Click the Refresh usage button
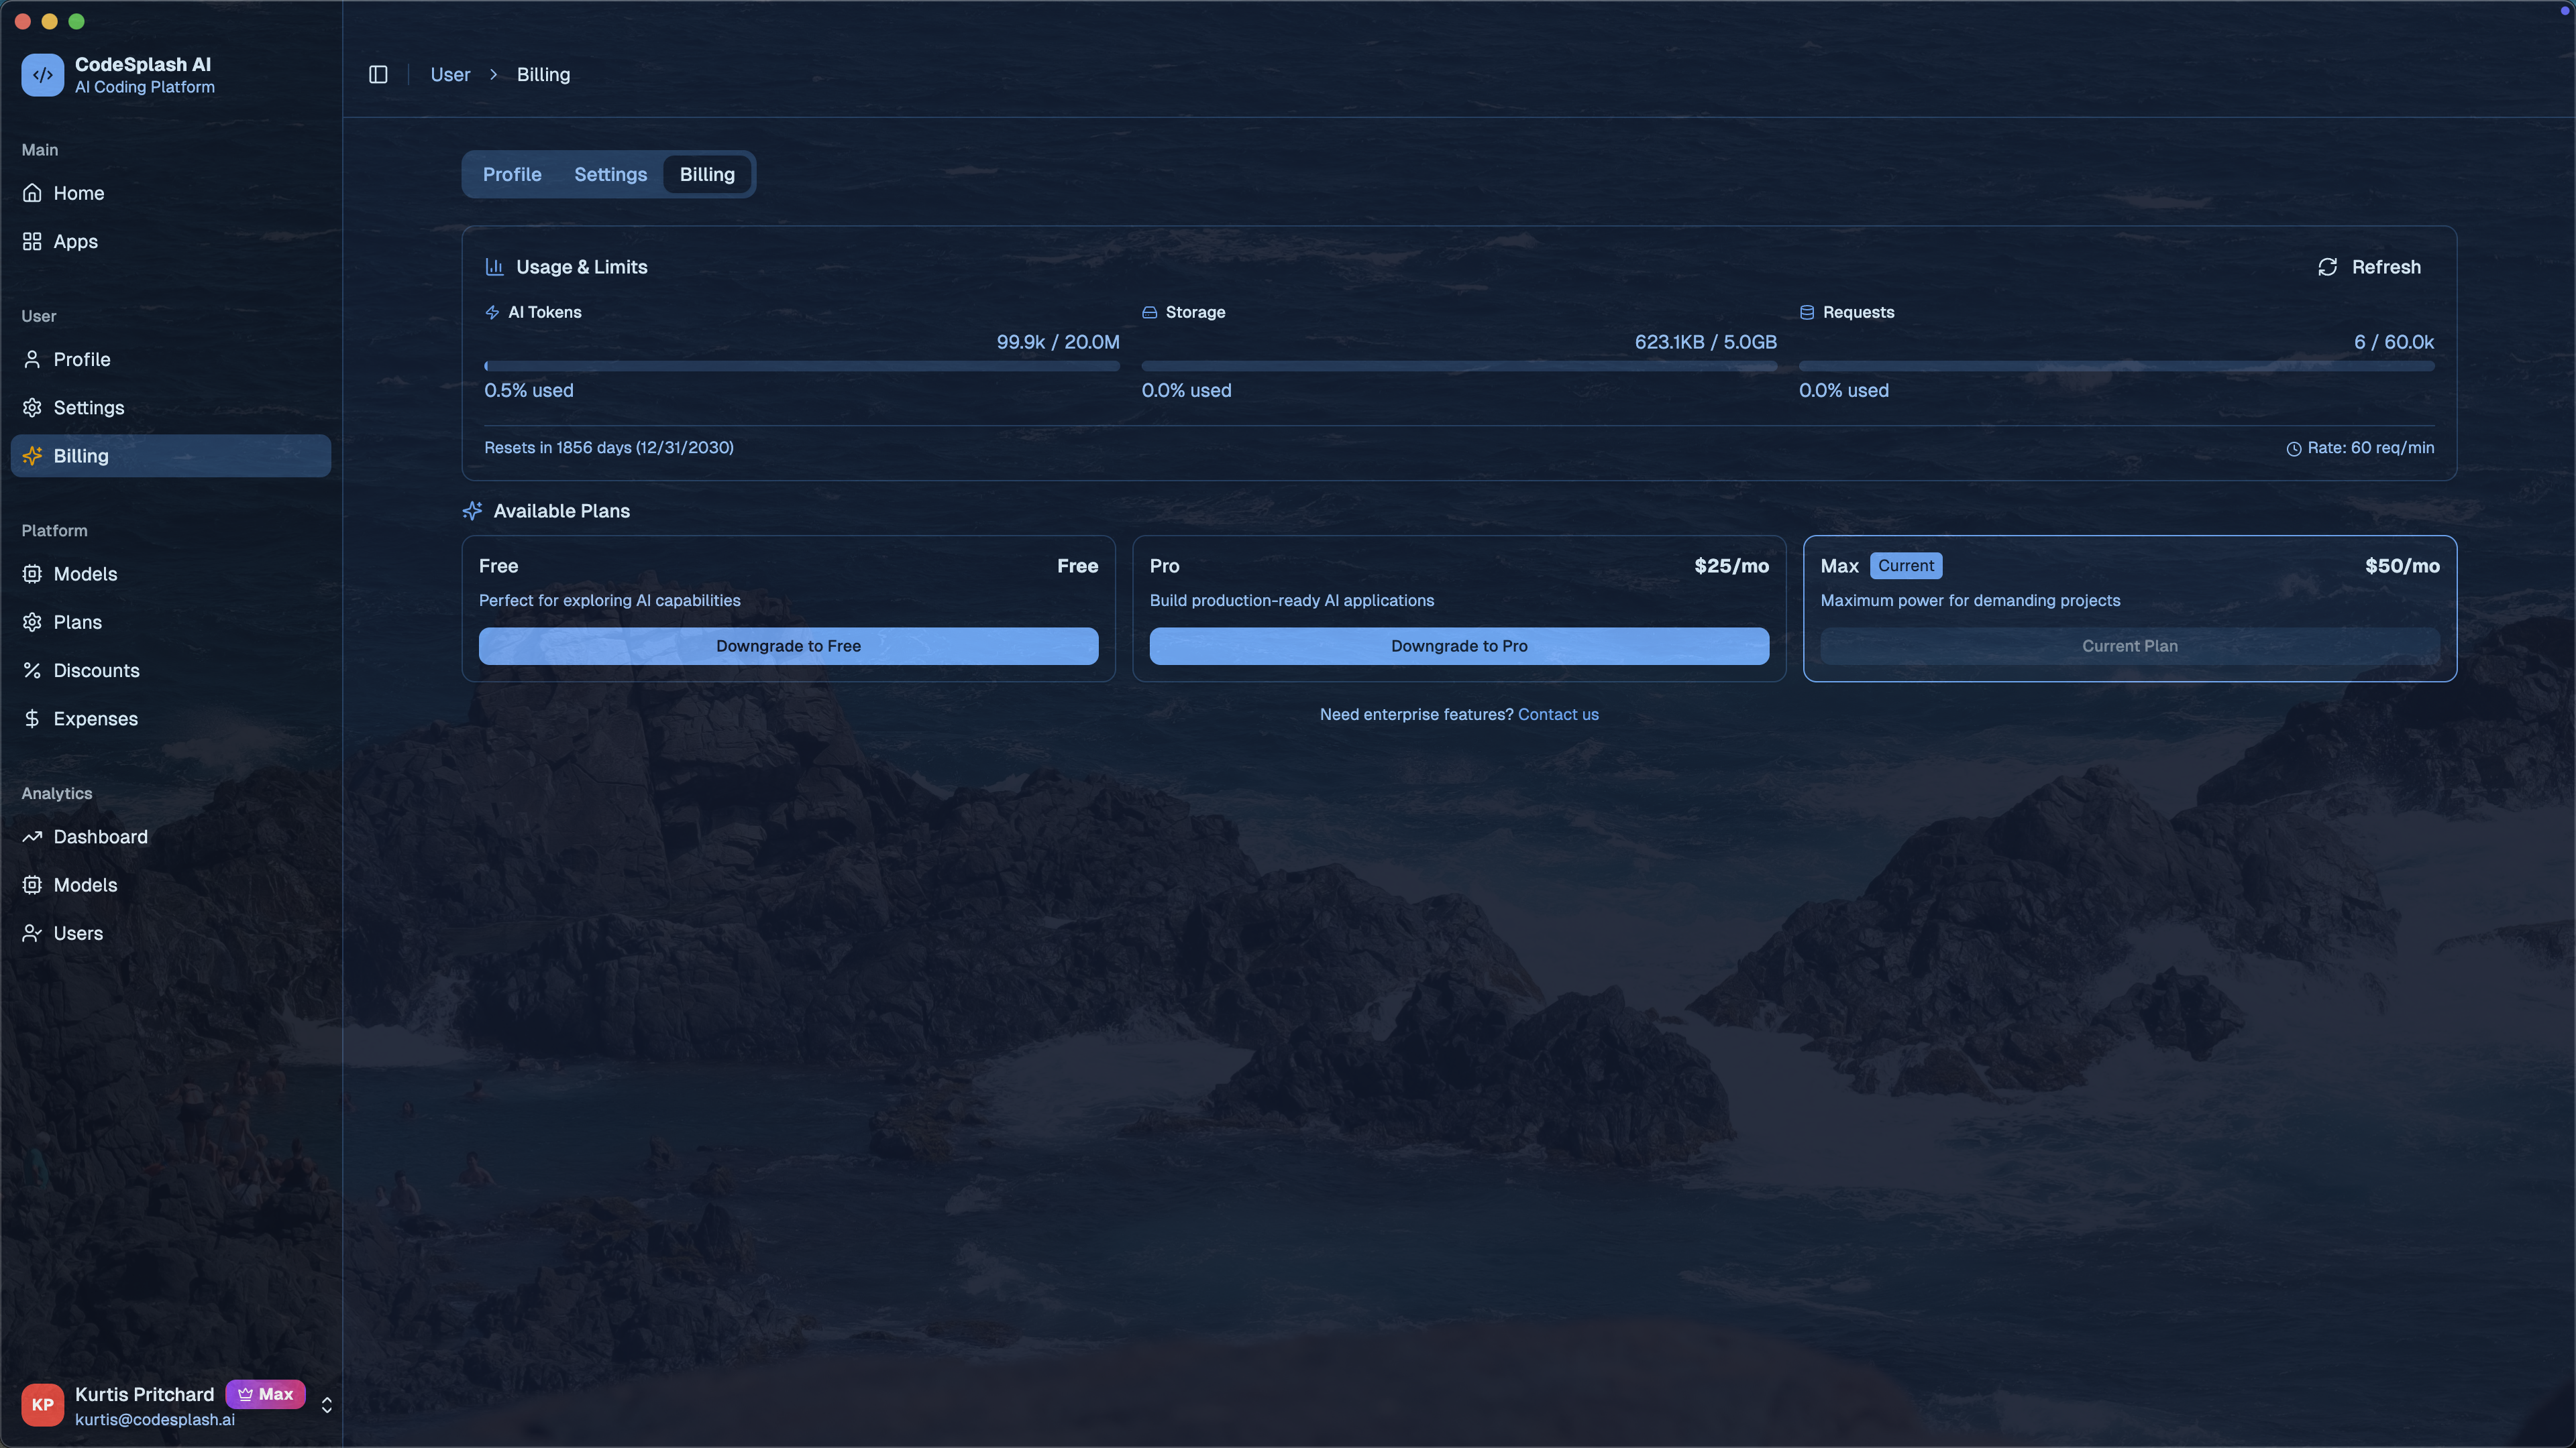Image resolution: width=2576 pixels, height=1448 pixels. coord(2369,267)
